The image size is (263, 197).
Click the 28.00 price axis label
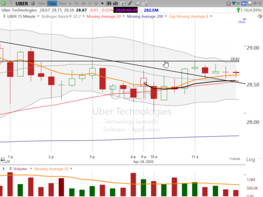[x=253, y=122]
